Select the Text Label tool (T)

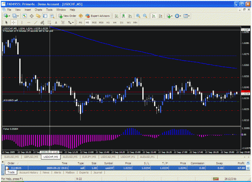click(x=63, y=23)
